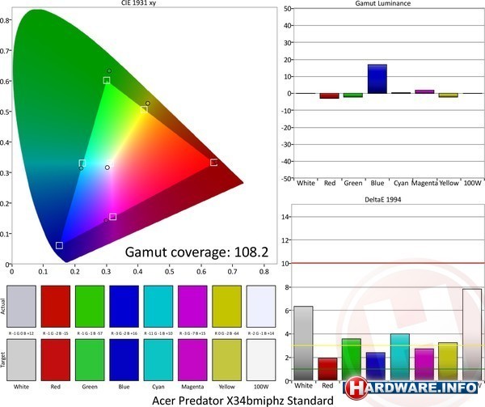Click the 'R-1 G-1 B-57' value label
This screenshot has width=485, height=407.
(90, 333)
